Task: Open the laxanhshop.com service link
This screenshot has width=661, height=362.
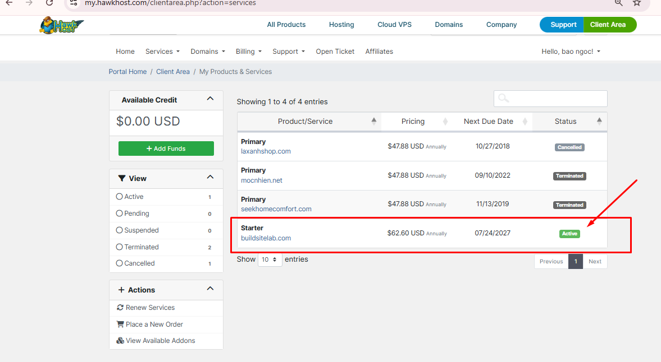Action: pyautogui.click(x=266, y=151)
